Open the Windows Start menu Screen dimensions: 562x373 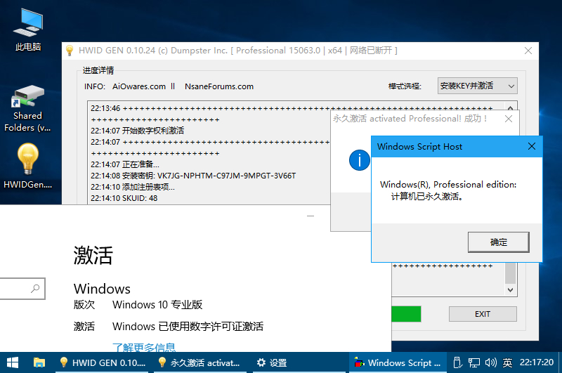(x=13, y=362)
